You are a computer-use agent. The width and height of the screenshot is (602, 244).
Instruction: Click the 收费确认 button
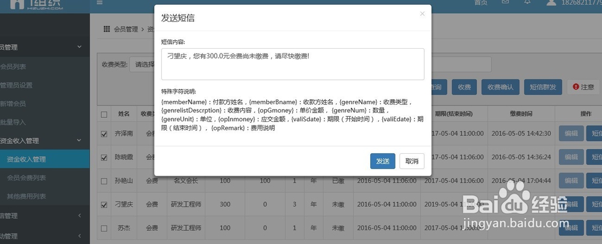point(500,87)
